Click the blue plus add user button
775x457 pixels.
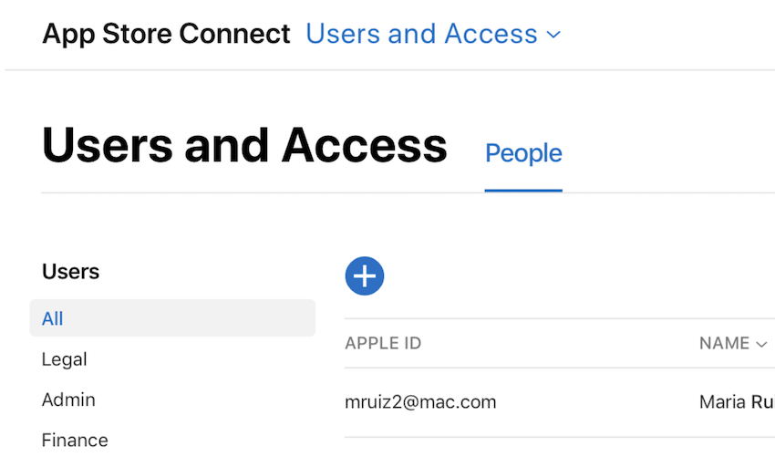pyautogui.click(x=365, y=275)
